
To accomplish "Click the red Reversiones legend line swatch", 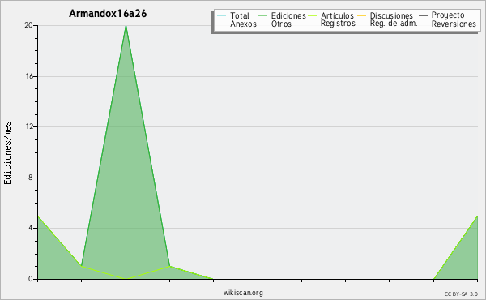I will point(423,24).
